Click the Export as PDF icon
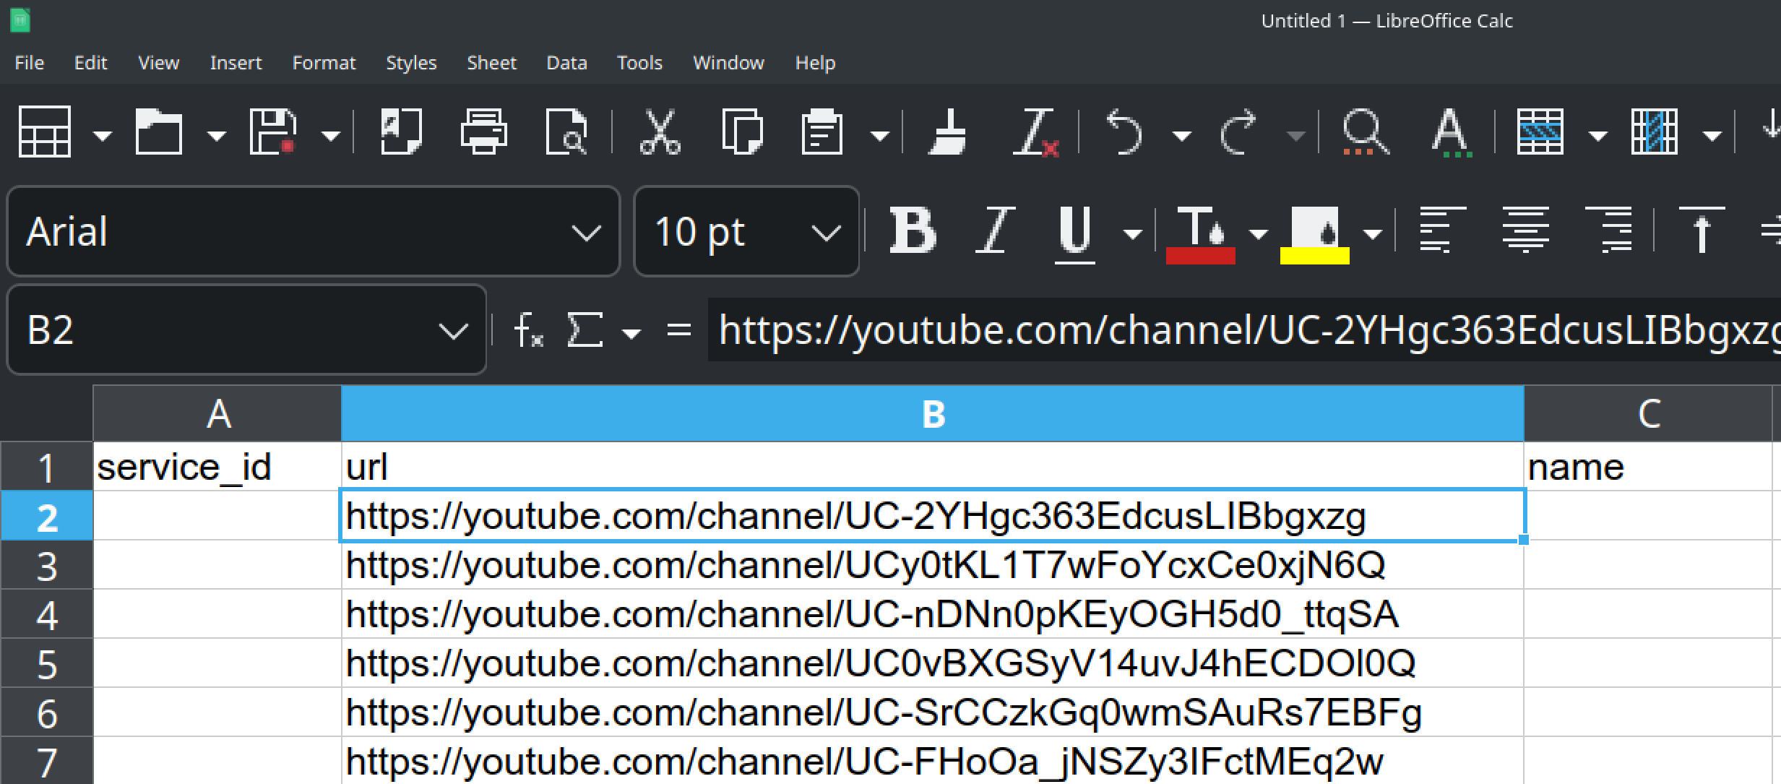 coord(401,132)
